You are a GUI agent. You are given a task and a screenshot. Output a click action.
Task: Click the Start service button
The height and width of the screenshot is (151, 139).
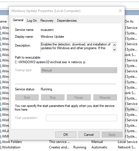pyautogui.click(x=27, y=98)
